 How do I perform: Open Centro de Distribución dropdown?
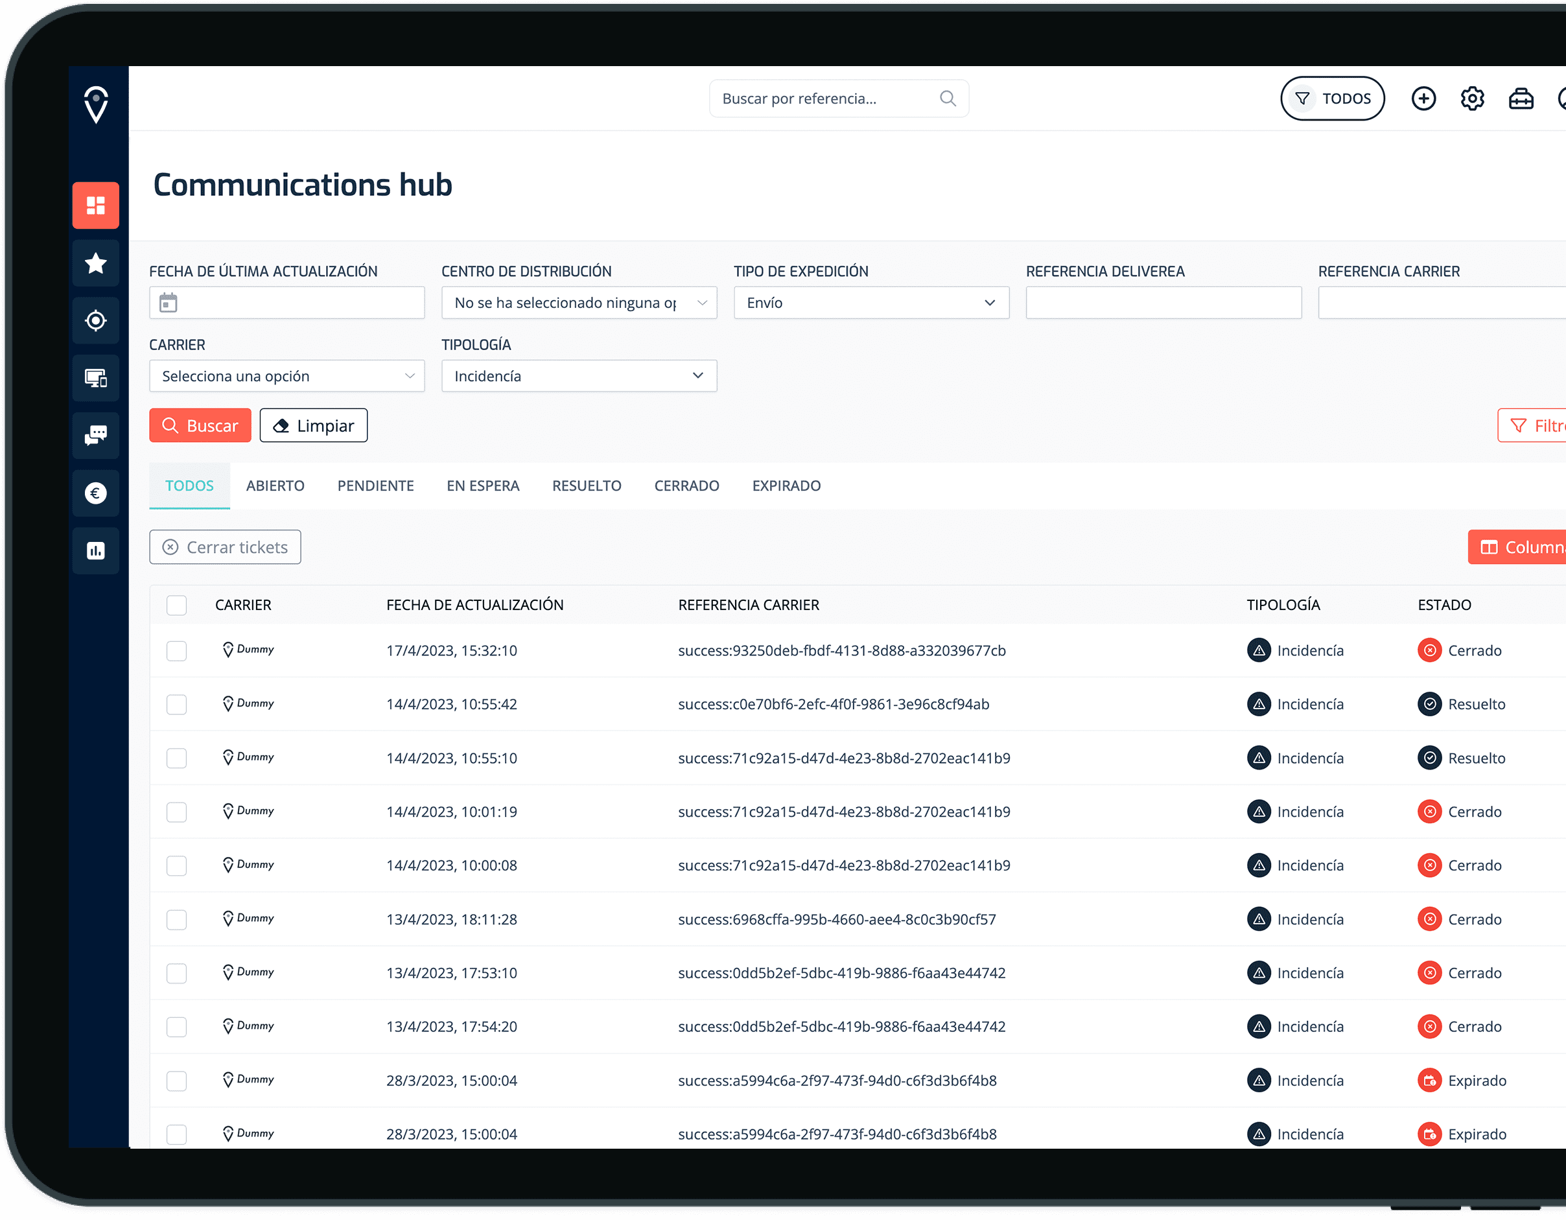579,303
